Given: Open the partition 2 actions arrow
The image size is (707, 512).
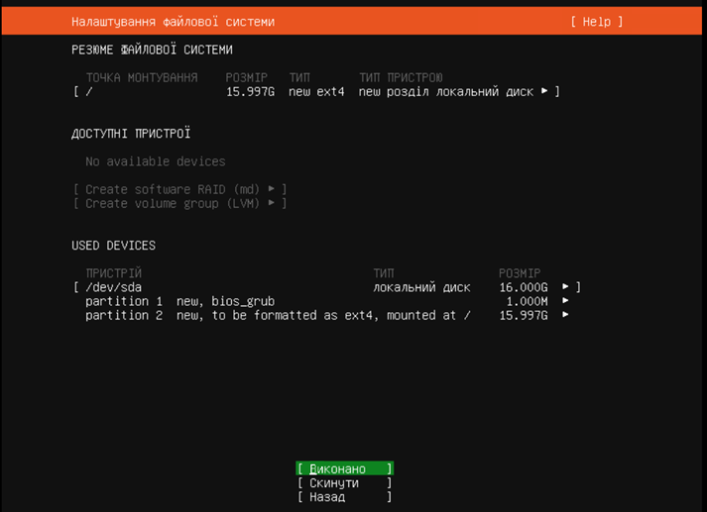Looking at the screenshot, I should [566, 315].
